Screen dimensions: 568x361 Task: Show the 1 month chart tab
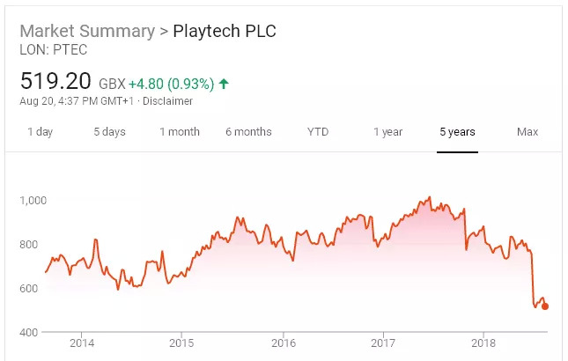click(180, 132)
